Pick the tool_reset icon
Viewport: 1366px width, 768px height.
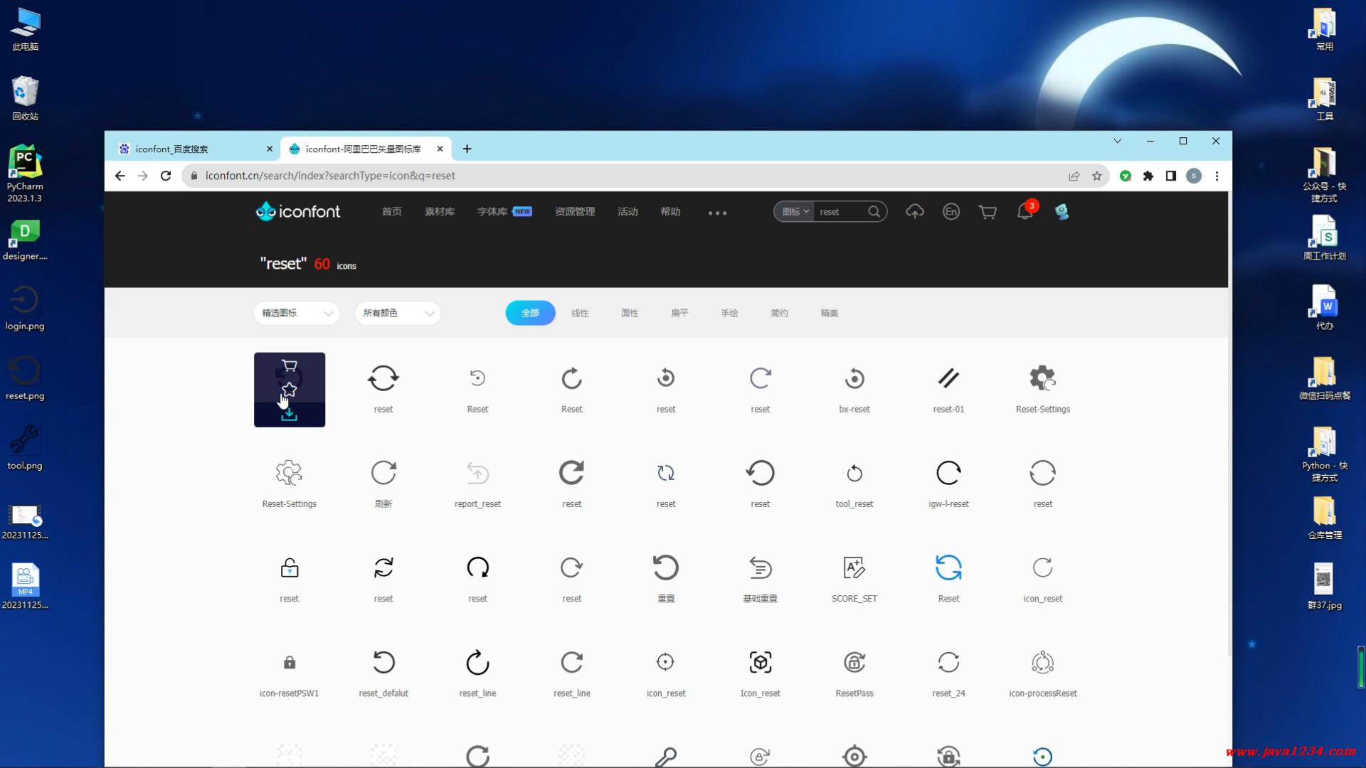(x=854, y=473)
